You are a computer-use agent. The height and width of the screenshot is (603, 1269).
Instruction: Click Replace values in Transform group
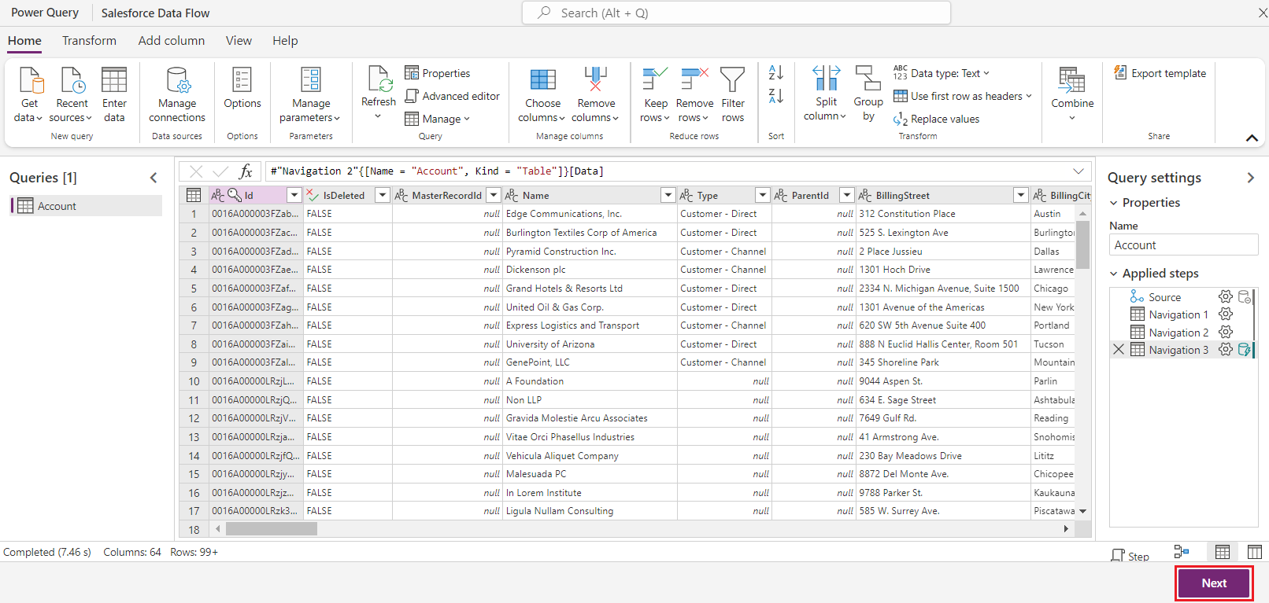tap(937, 119)
